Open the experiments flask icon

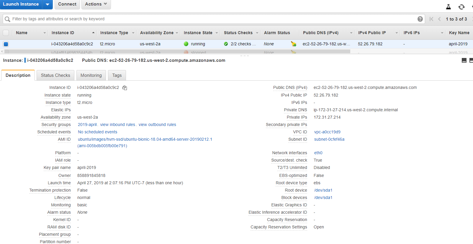click(x=448, y=7)
